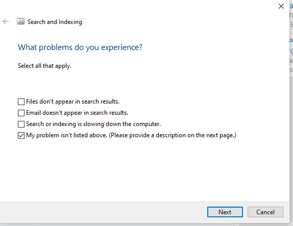Click the back arrow icon

click(6, 21)
